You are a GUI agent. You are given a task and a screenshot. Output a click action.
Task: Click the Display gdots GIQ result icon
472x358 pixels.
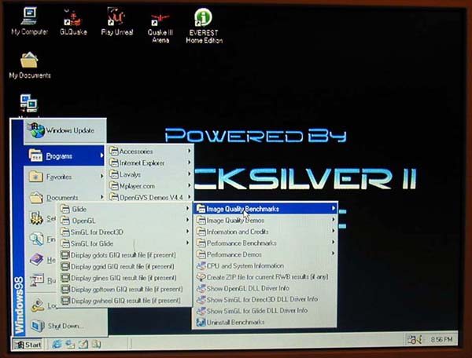pyautogui.click(x=65, y=255)
